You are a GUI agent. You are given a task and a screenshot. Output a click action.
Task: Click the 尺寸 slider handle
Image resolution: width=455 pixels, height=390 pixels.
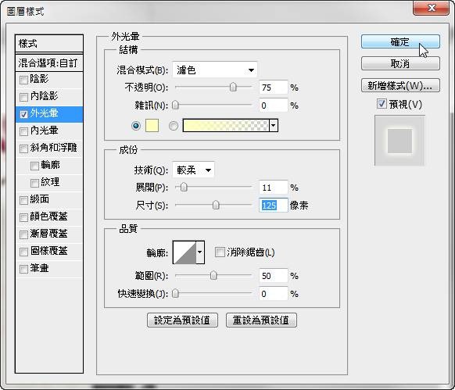point(216,205)
